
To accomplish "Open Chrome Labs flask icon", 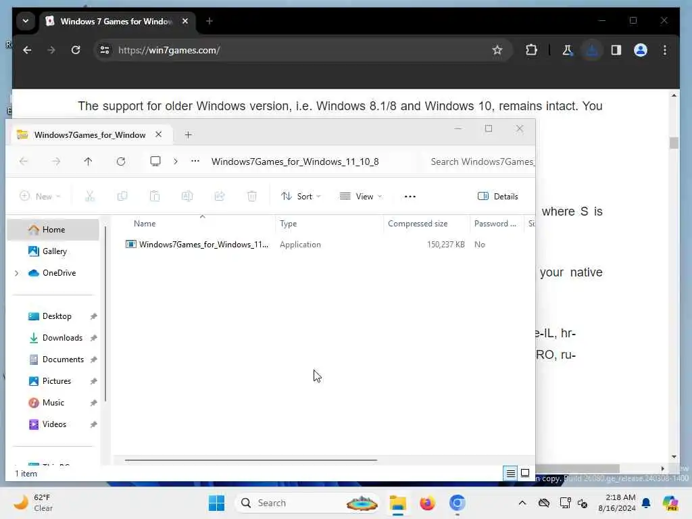I will [568, 50].
